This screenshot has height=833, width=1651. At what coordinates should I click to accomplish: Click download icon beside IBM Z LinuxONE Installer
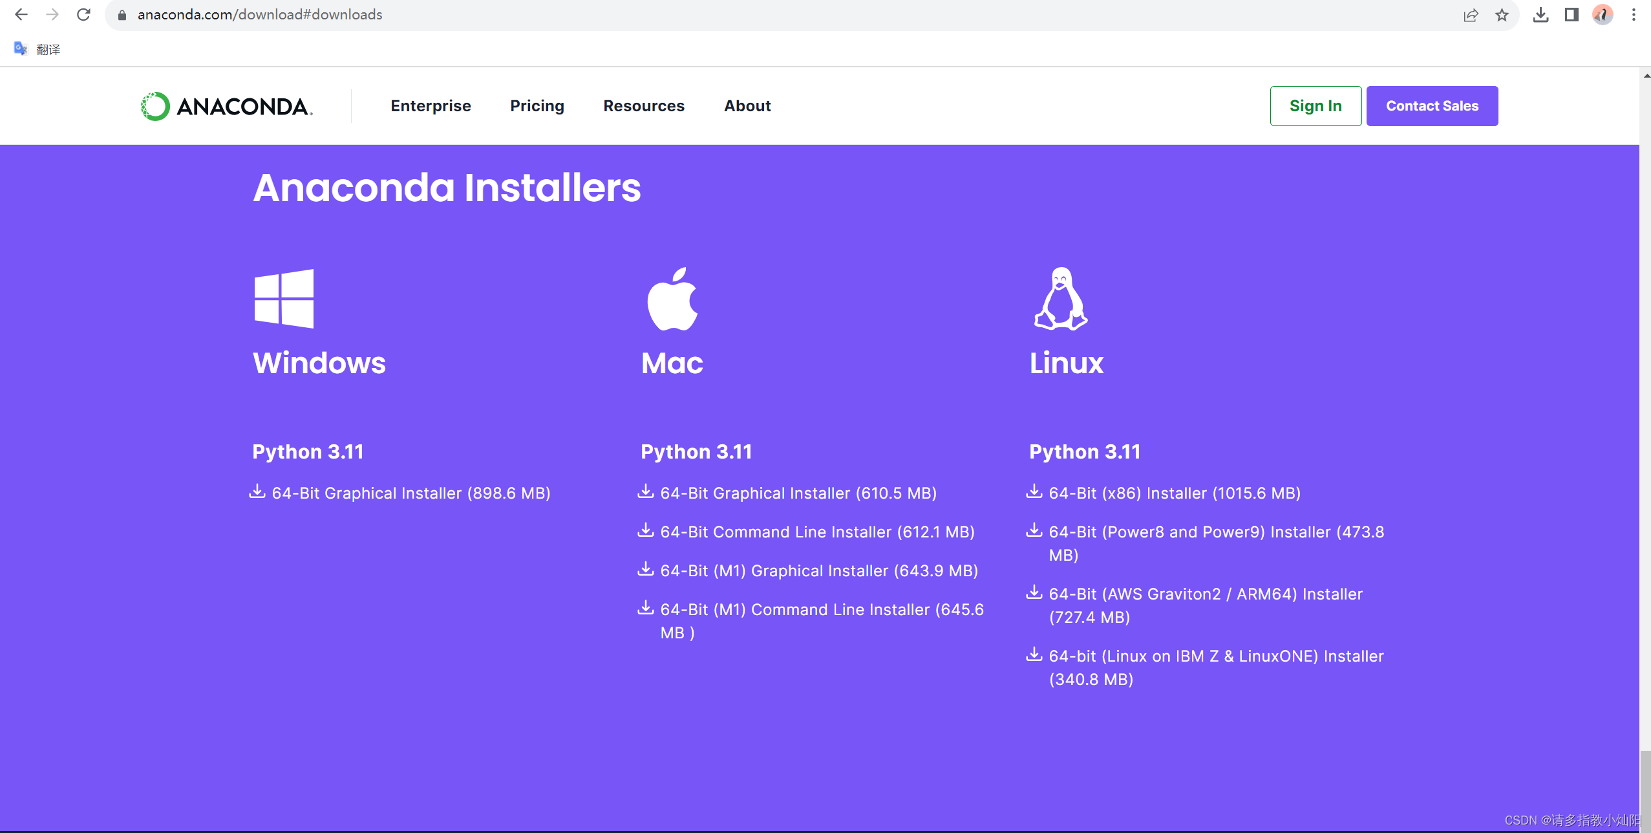tap(1034, 654)
